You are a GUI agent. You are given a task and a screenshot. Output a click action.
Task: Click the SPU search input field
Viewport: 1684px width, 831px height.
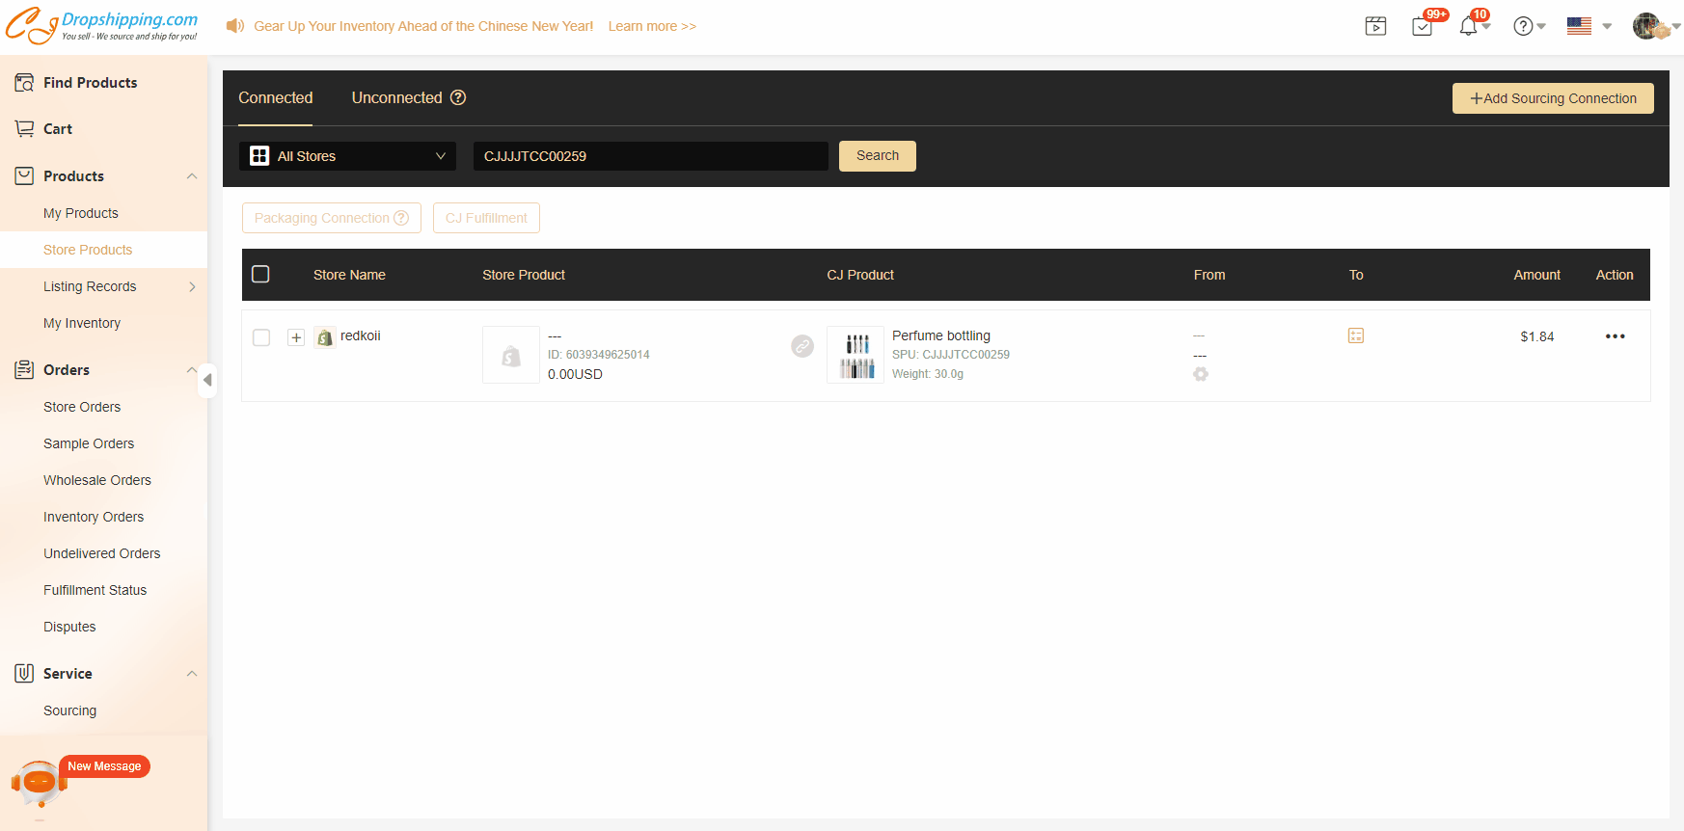click(x=650, y=156)
